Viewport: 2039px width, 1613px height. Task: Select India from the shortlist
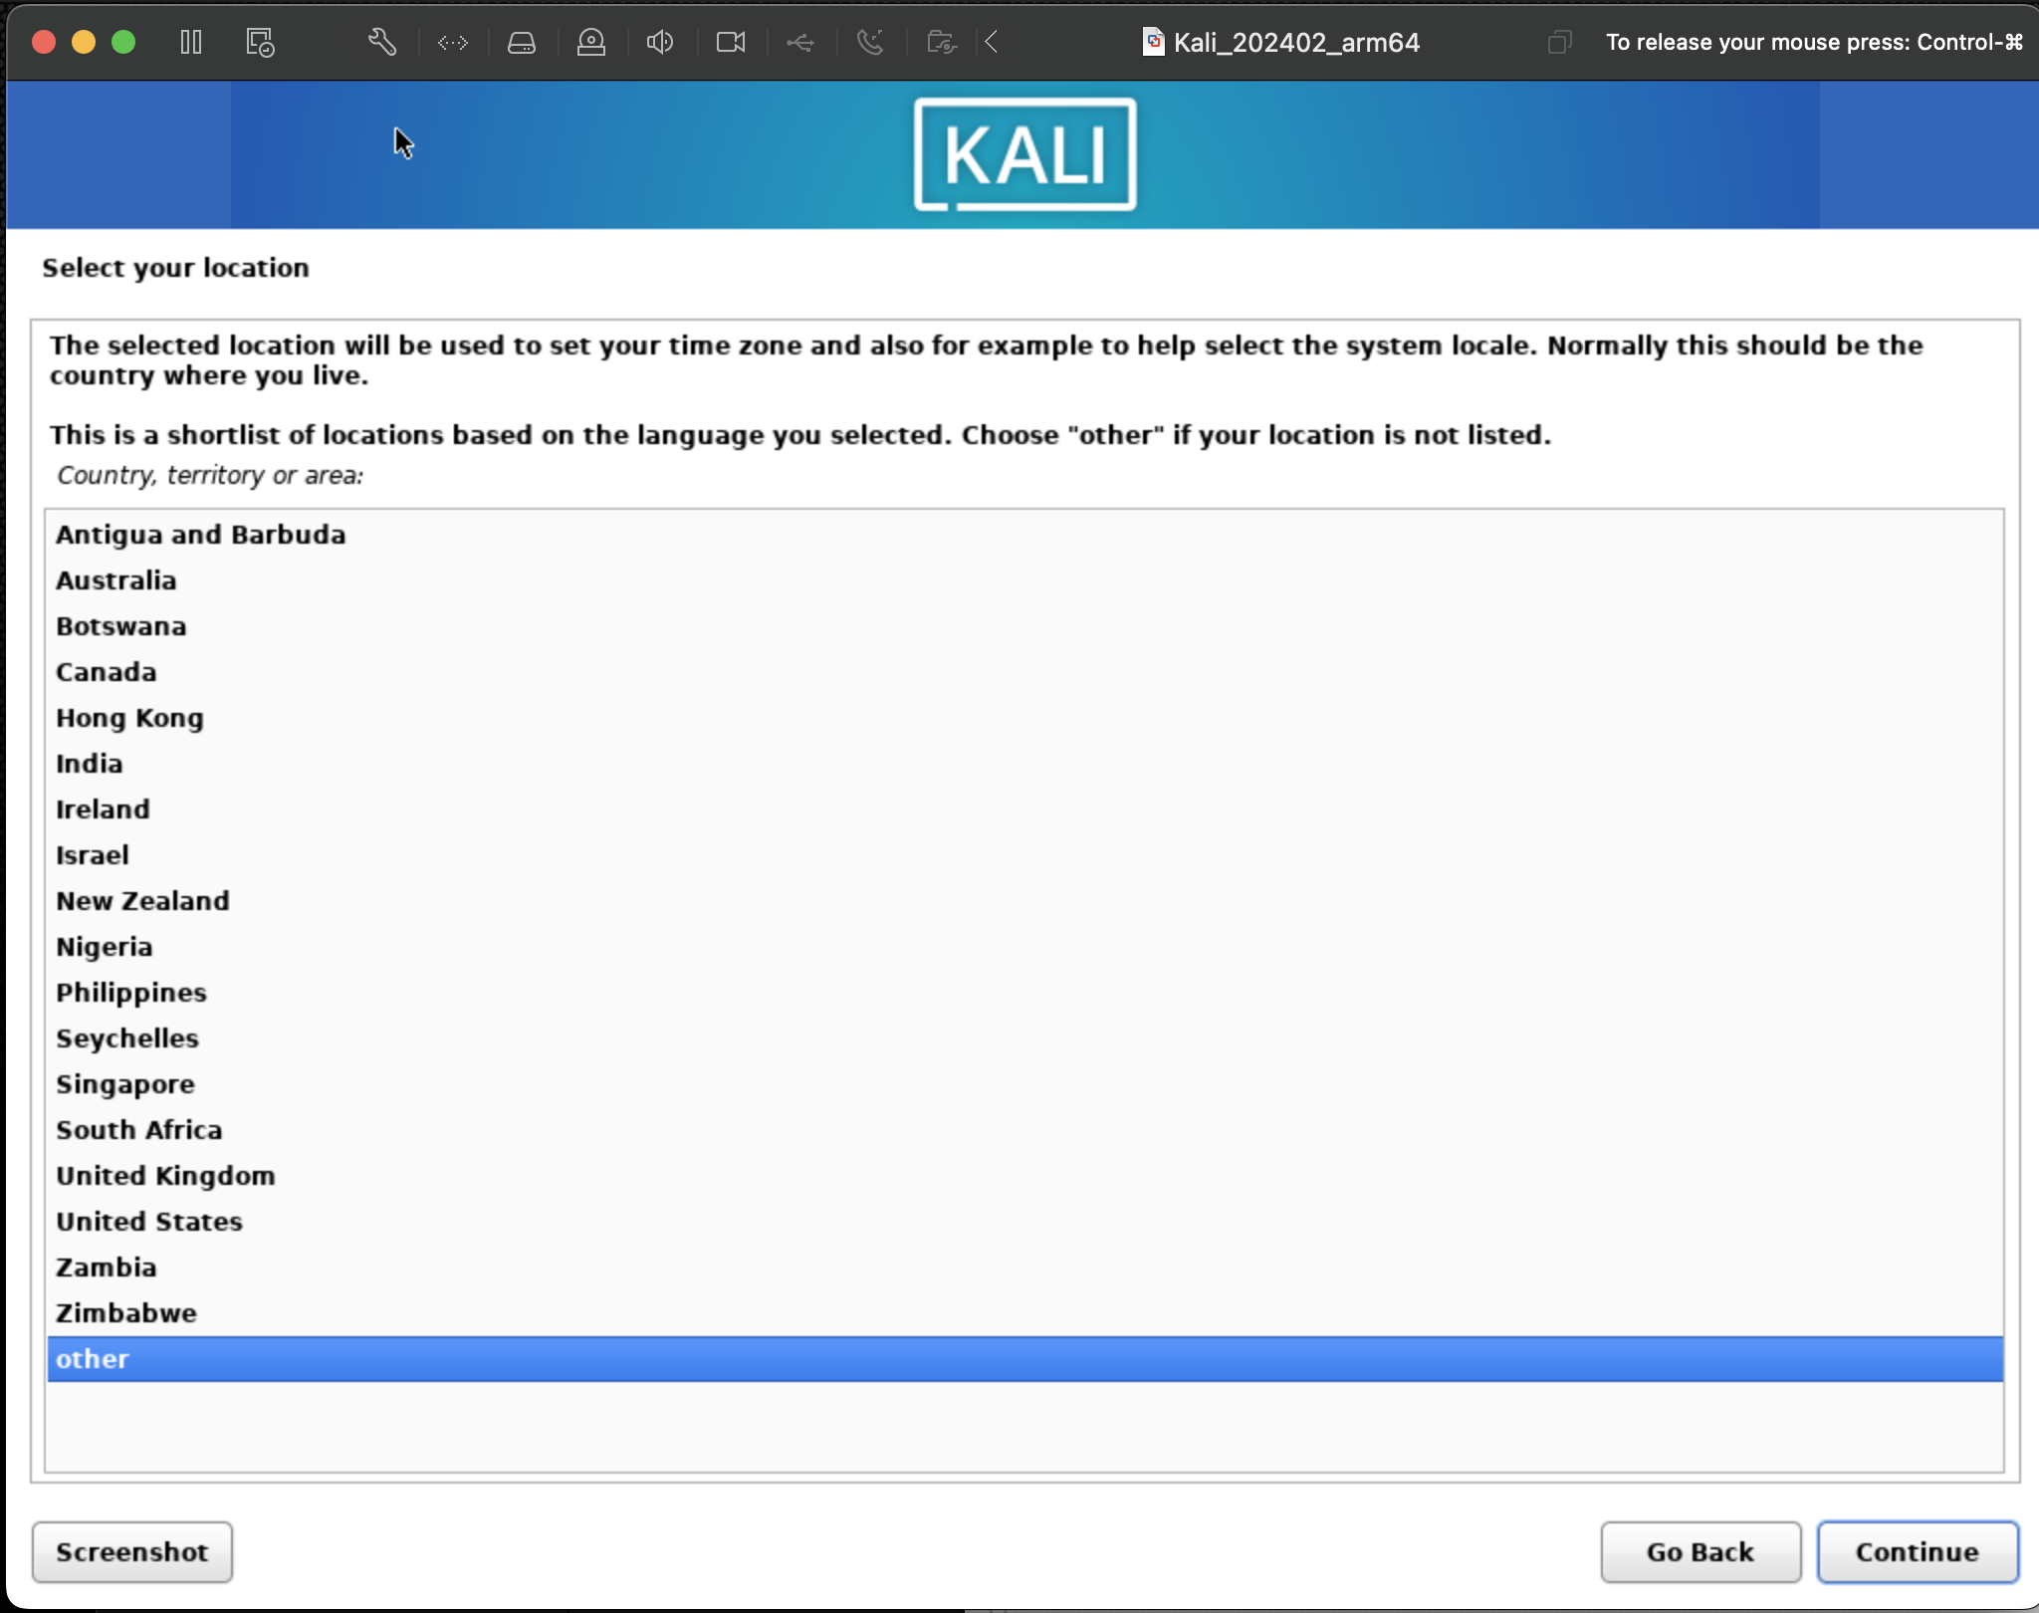[x=91, y=761]
